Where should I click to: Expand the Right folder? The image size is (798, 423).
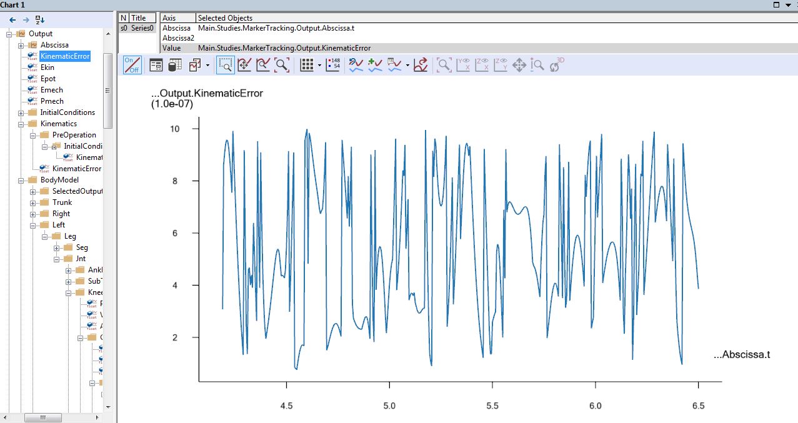32,214
